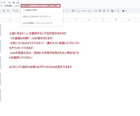Open the 拡張機能 menu
The width and height of the screenshot is (140, 116).
(x=9, y=6)
